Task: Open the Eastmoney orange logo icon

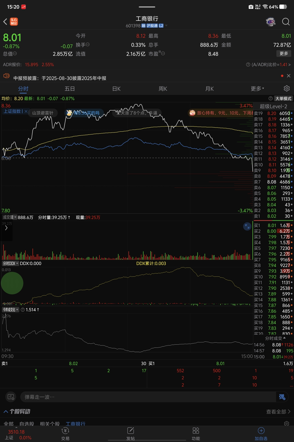Action: click(x=14, y=22)
